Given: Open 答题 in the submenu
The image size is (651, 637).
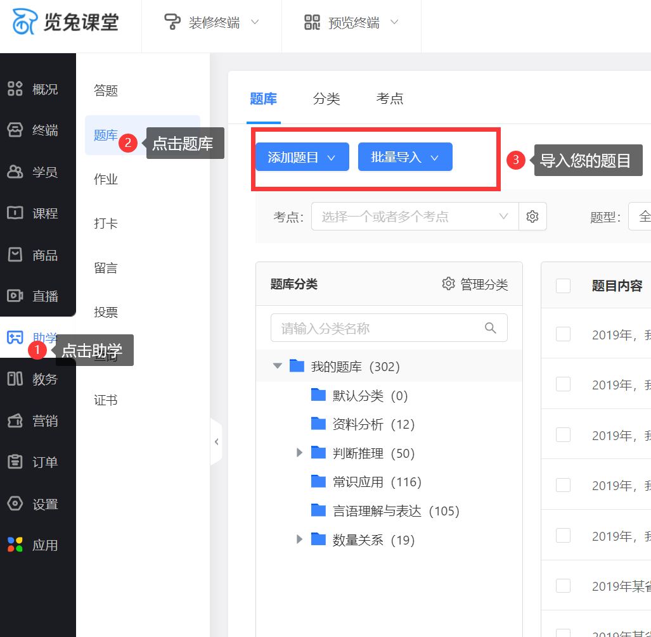Looking at the screenshot, I should tap(106, 91).
